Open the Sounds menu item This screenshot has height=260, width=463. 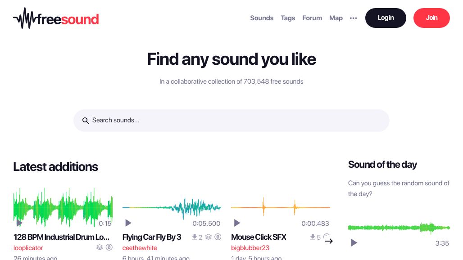tap(262, 18)
